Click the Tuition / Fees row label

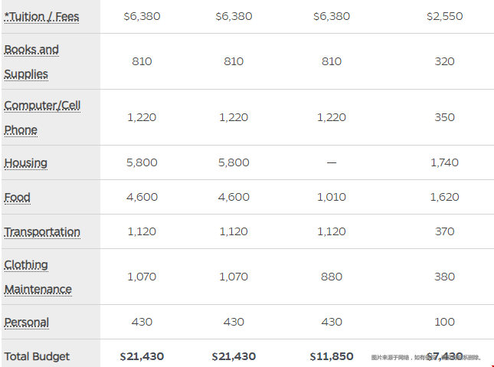[41, 17]
